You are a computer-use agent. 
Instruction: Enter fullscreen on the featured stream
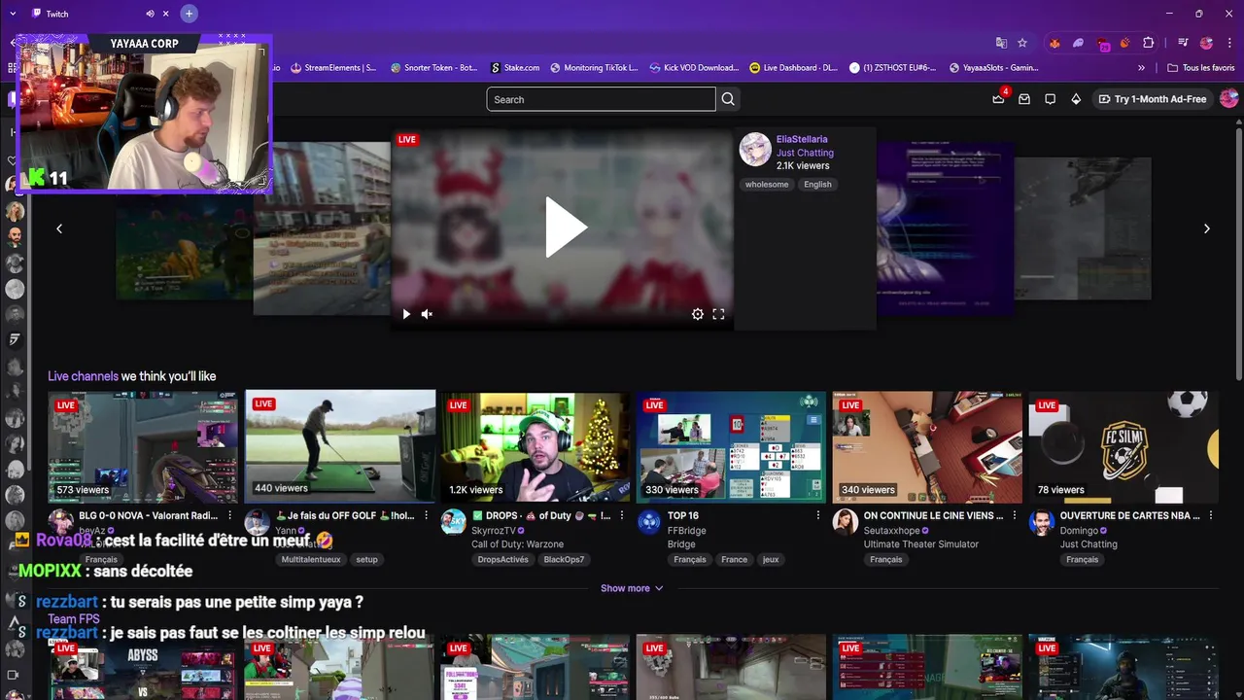point(718,314)
